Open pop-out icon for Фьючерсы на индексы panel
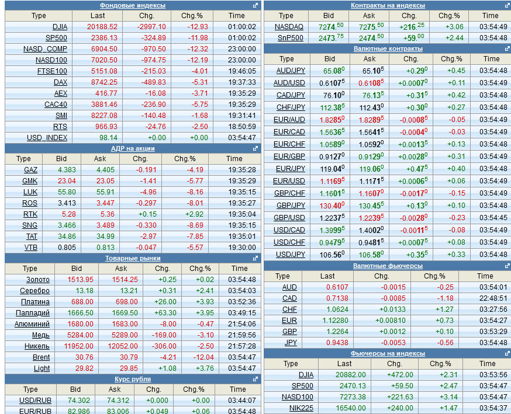511x414 pixels. [x=505, y=353]
